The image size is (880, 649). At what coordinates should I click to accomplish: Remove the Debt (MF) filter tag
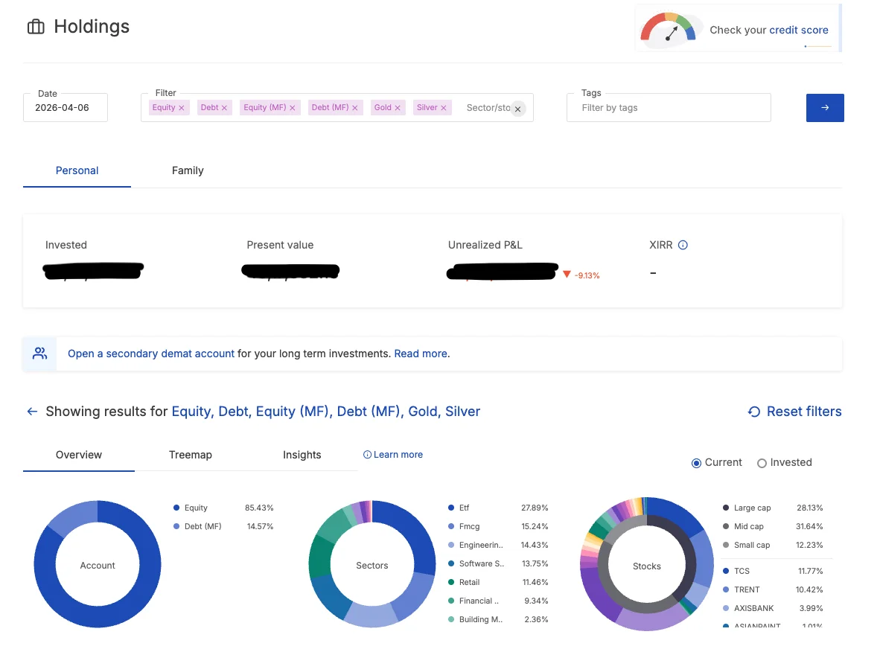pyautogui.click(x=355, y=108)
